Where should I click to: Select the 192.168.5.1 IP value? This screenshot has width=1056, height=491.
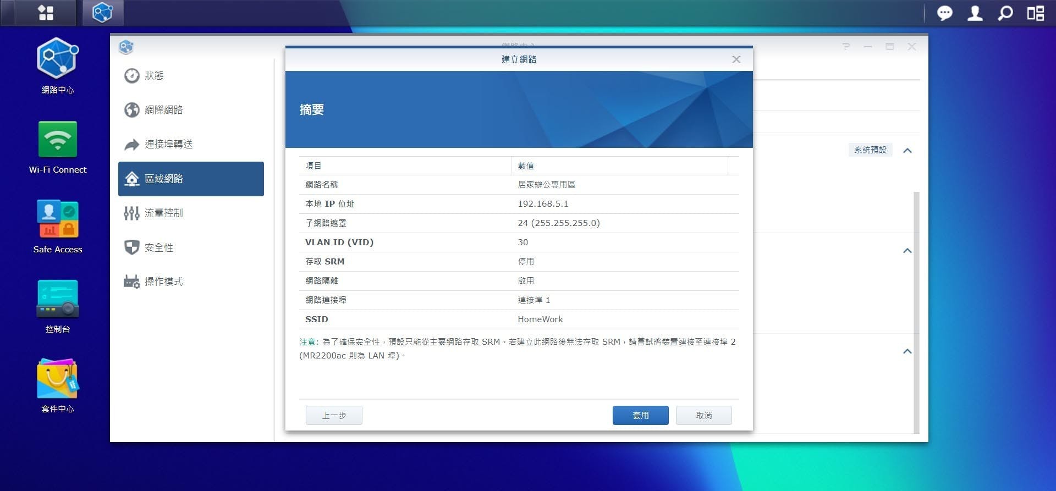point(543,204)
